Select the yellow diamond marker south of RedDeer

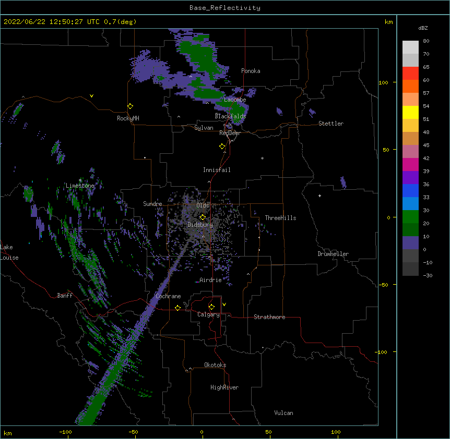222,146
